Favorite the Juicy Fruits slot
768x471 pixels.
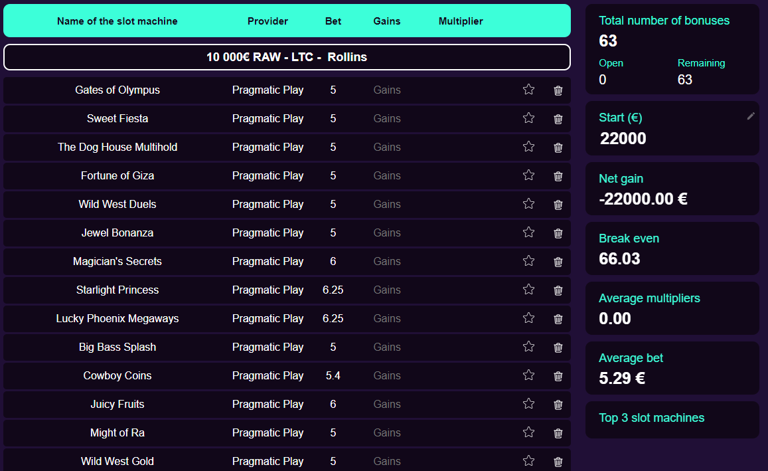point(528,403)
